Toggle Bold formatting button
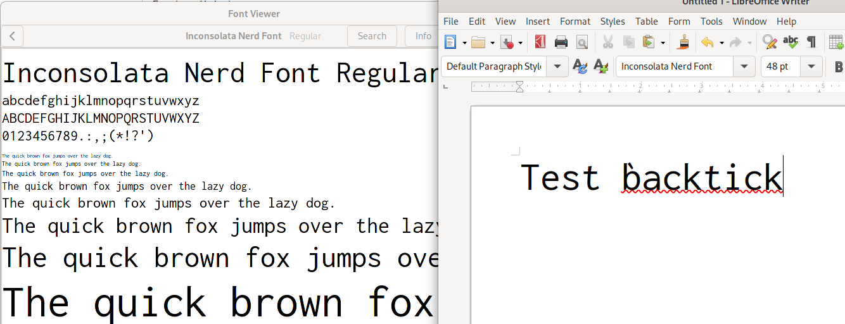The width and height of the screenshot is (845, 324). tap(839, 66)
